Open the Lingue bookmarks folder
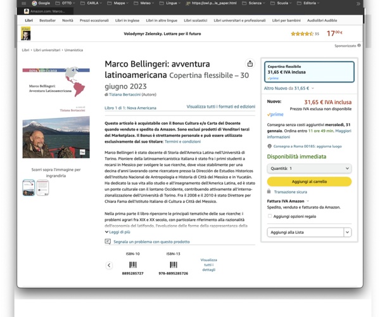This screenshot has width=380, height=317. pos(170,3)
